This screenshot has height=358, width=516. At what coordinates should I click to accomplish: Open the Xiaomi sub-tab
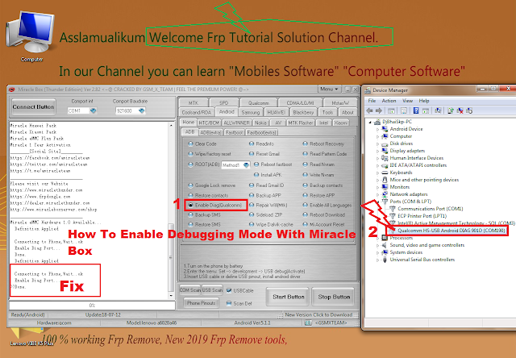(340, 123)
